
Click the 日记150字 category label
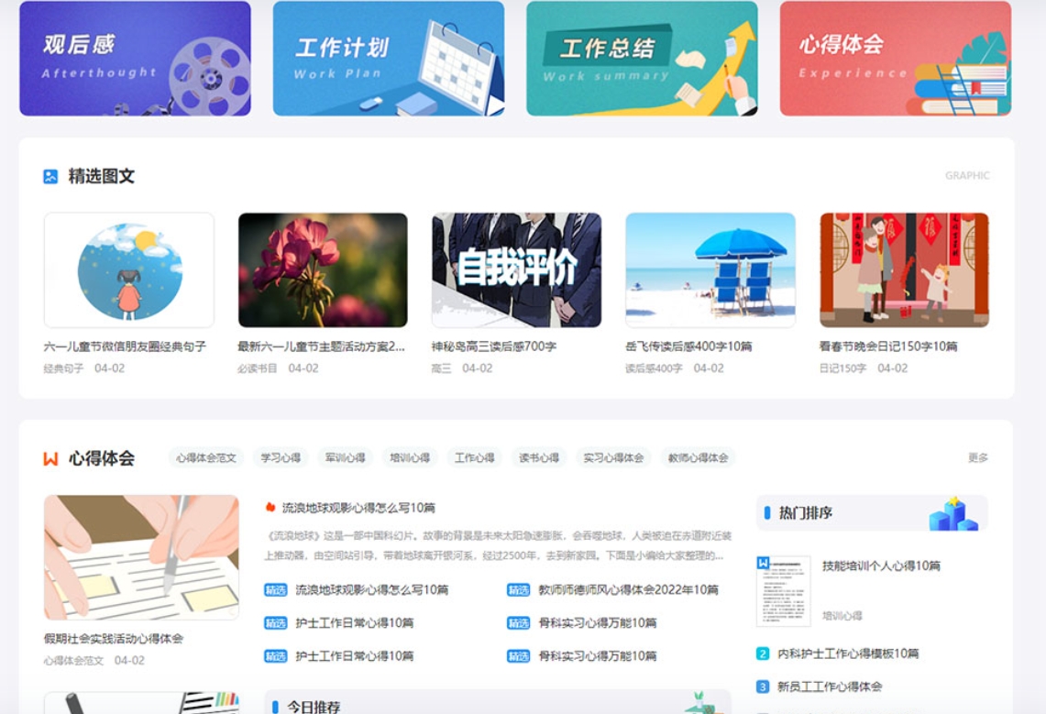843,368
